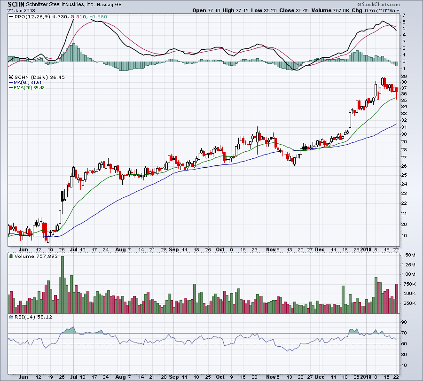This screenshot has width=423, height=381.
Task: Select the Sep label on bottom date axis
Action: pyautogui.click(x=174, y=377)
